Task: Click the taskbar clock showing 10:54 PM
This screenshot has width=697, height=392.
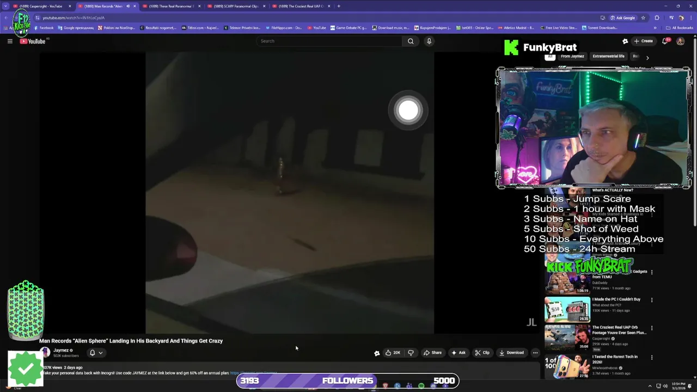Action: [x=678, y=386]
